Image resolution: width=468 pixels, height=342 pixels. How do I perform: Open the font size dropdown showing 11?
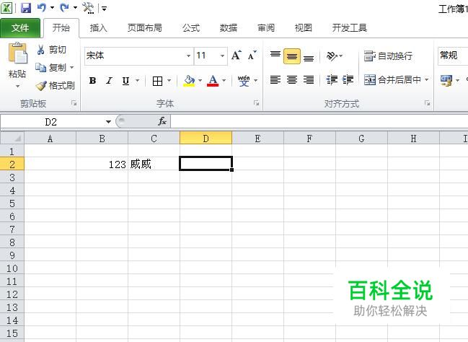click(x=222, y=56)
